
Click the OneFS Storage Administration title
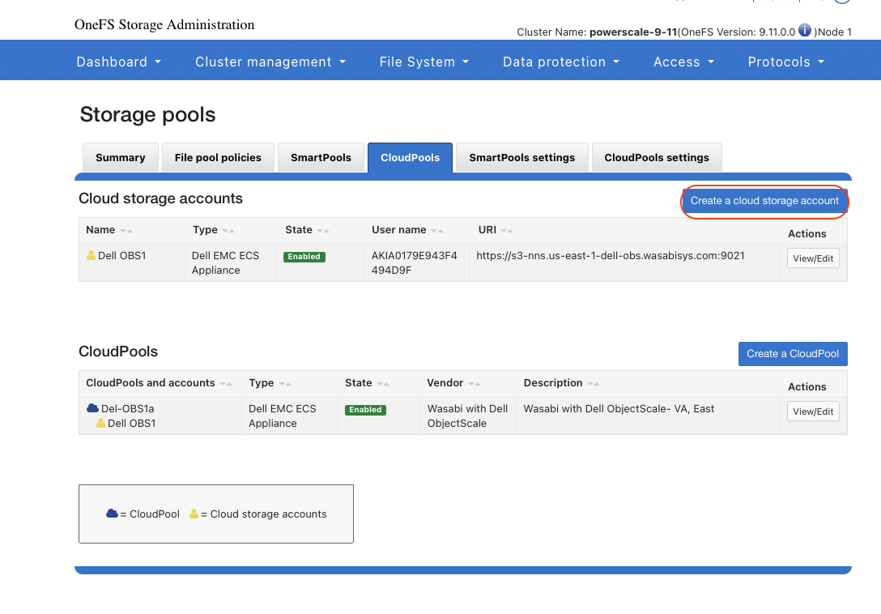coord(164,25)
